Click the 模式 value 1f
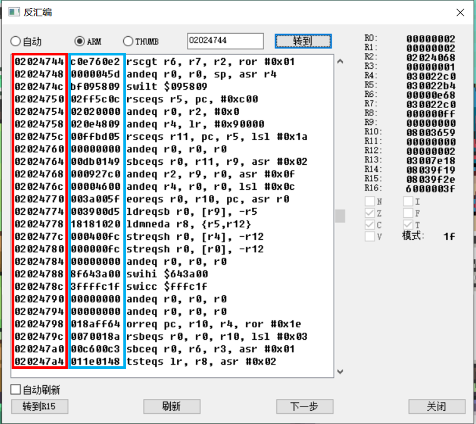Image resolution: width=476 pixels, height=424 pixels. point(449,236)
